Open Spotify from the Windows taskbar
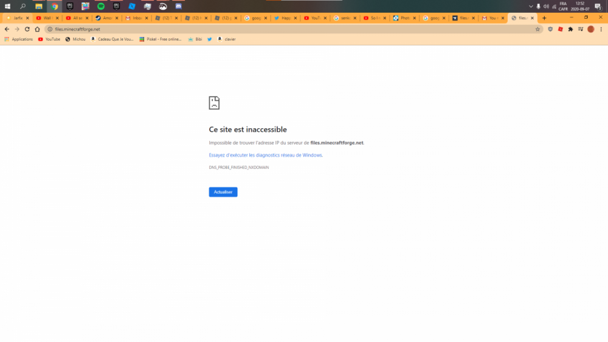The width and height of the screenshot is (608, 342). pyautogui.click(x=100, y=6)
